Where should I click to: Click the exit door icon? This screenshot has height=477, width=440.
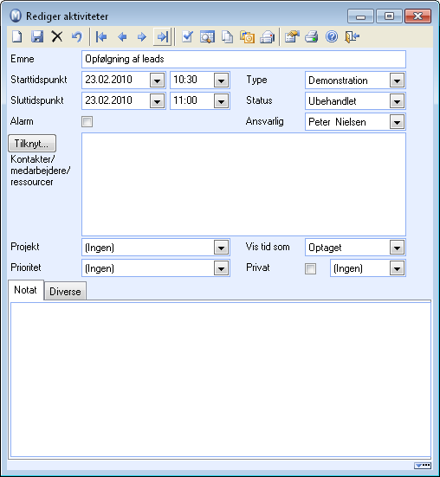[x=352, y=37]
